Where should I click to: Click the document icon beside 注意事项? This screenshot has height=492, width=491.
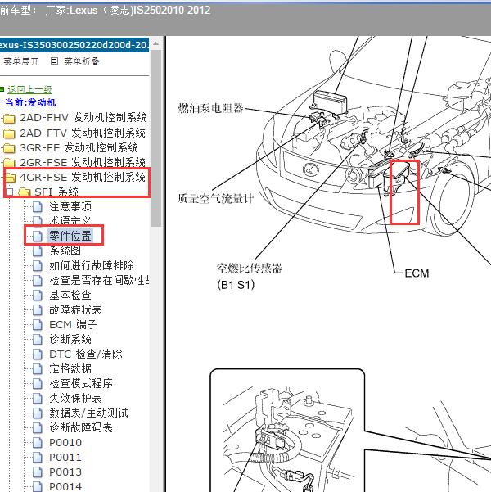[x=38, y=207]
